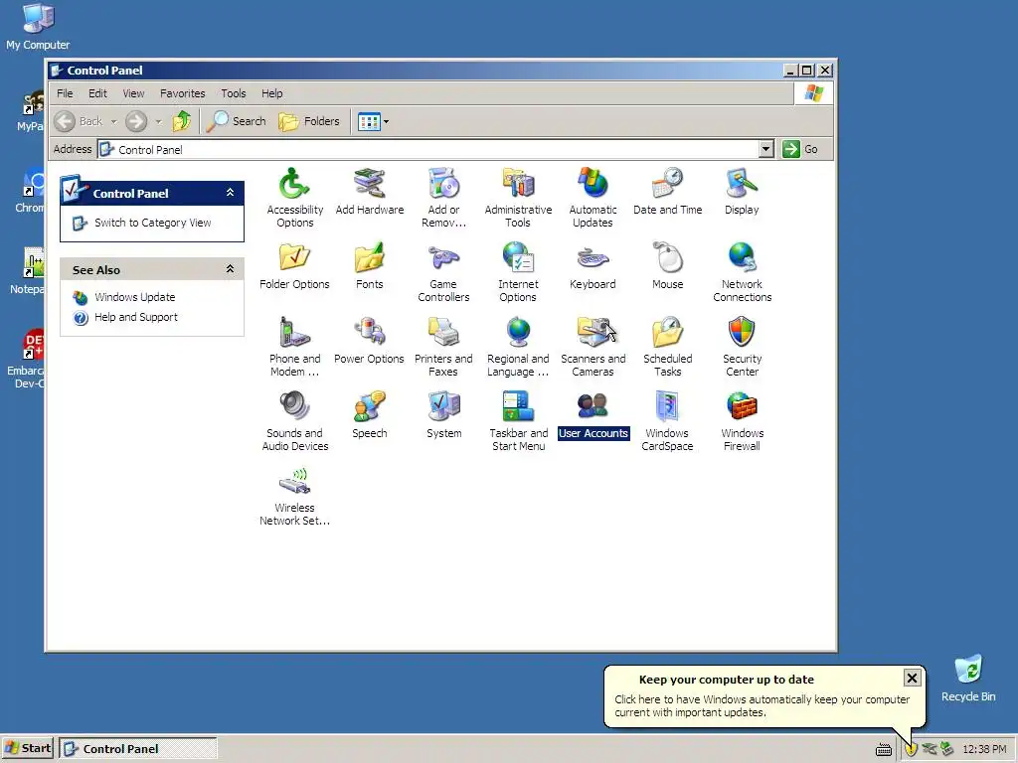
Task: Open Mouse settings icon
Action: 667,266
